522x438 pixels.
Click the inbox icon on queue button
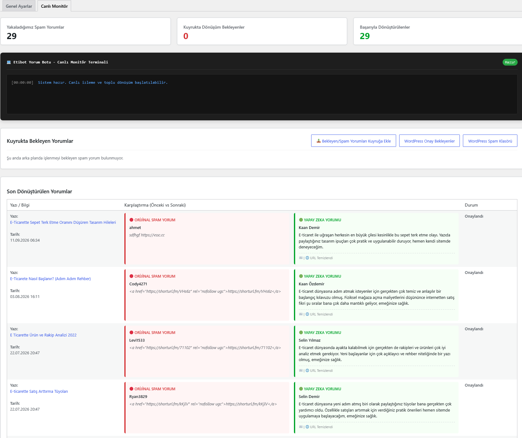point(319,141)
